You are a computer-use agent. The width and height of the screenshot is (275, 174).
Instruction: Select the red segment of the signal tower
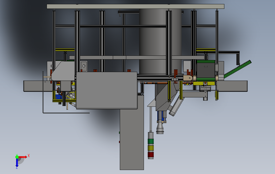[151, 155]
